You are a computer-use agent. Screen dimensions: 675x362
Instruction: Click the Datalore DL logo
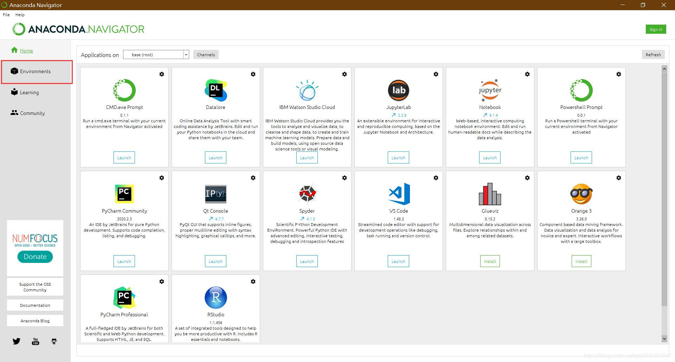coord(216,90)
